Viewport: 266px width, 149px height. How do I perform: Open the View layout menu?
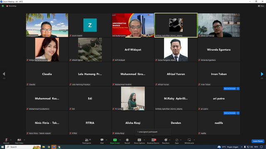[x=261, y=6]
